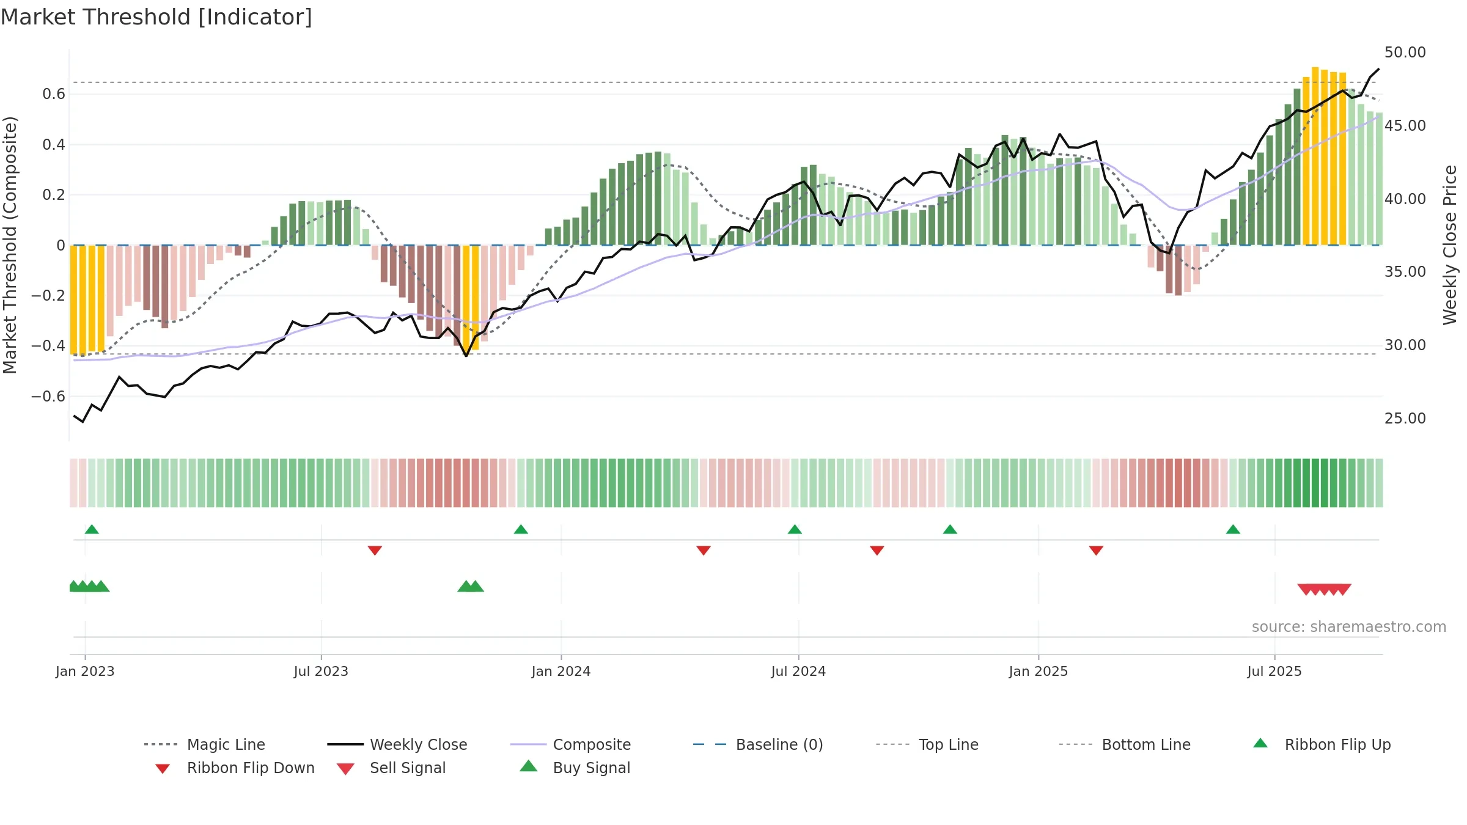
Task: Click the Market Threshold (Composite) axis title
Action: coord(10,244)
